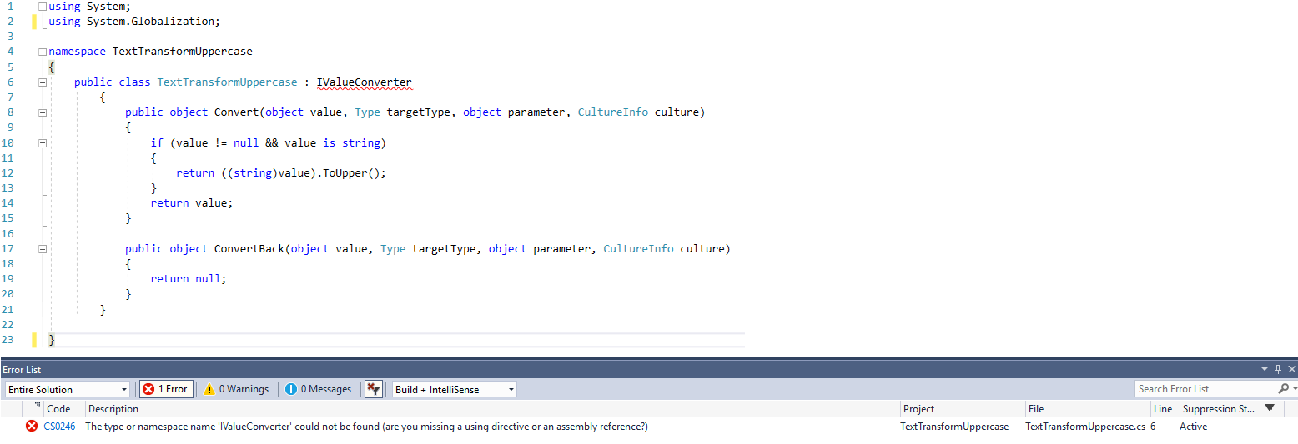This screenshot has height=444, width=1298.
Task: Open the CS0246 error code link
Action: 59,427
